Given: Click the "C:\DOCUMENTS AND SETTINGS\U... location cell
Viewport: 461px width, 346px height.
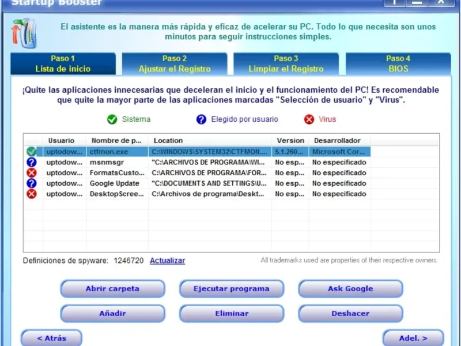Looking at the screenshot, I should tap(209, 183).
